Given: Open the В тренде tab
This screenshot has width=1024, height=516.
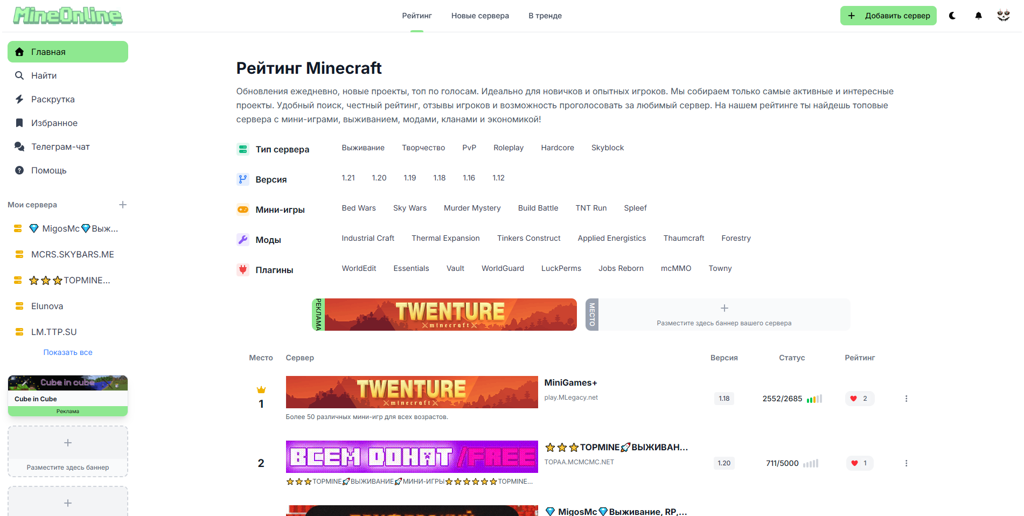Looking at the screenshot, I should (x=545, y=16).
